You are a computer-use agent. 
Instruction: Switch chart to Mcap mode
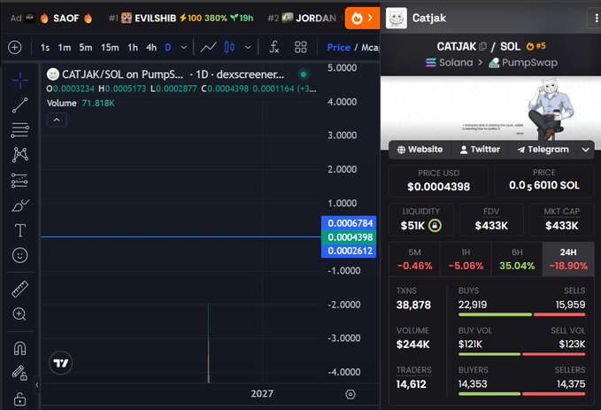click(370, 47)
